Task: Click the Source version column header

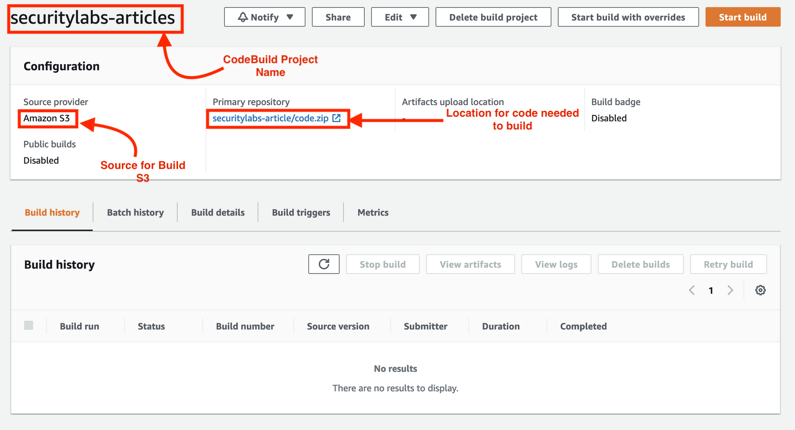Action: tap(338, 326)
